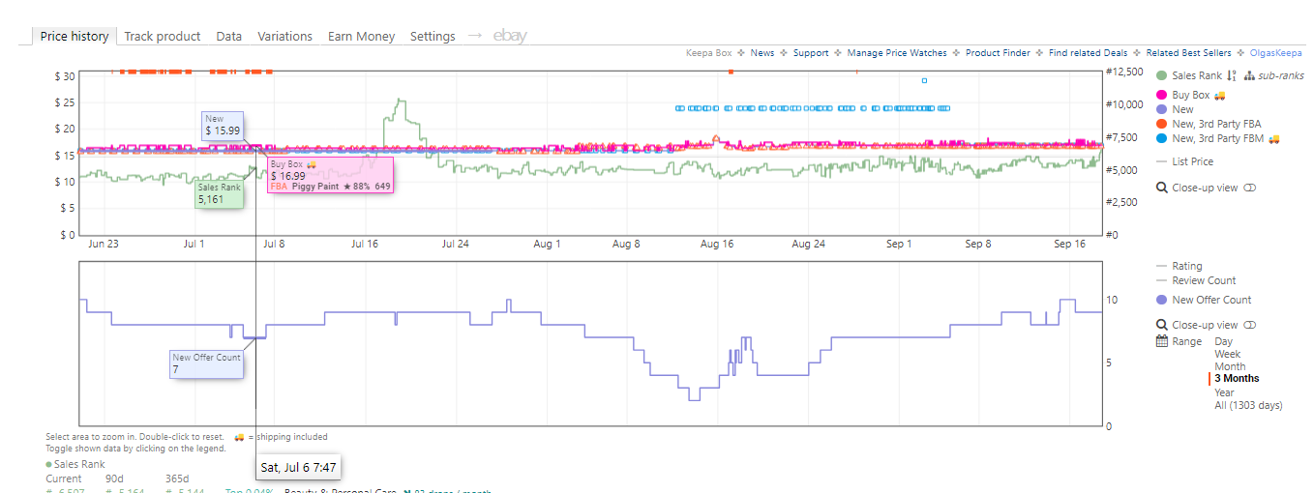Toggle the purple New price series

(1175, 109)
